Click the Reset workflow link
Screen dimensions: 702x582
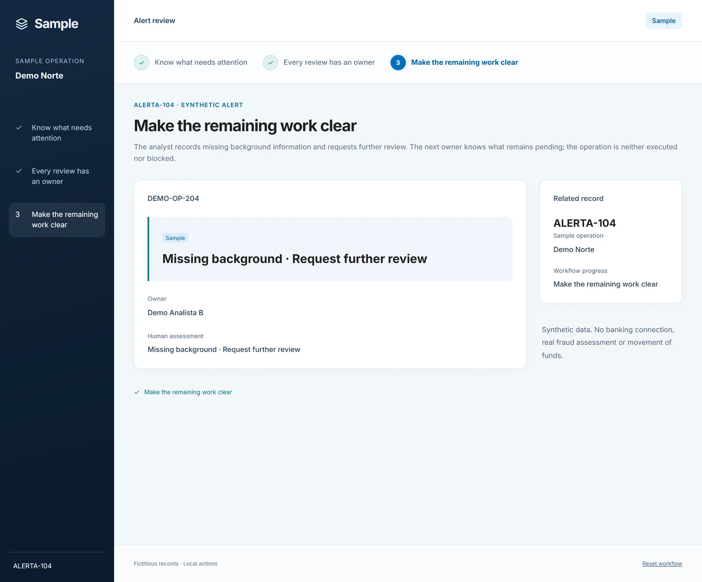662,564
